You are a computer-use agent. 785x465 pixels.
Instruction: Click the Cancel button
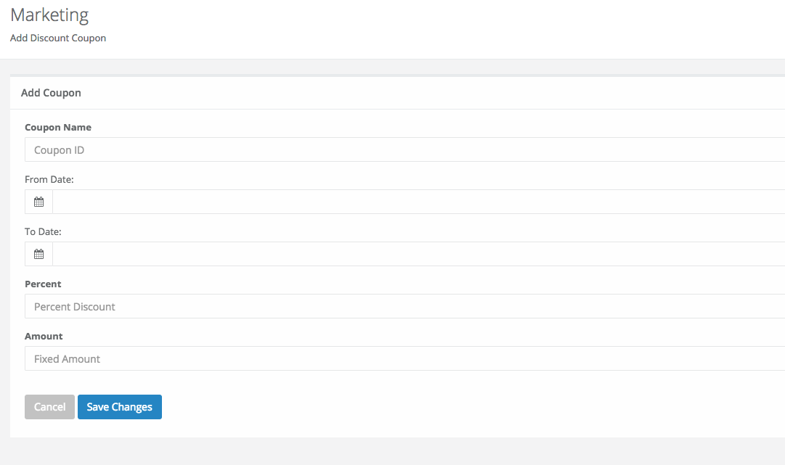click(49, 407)
